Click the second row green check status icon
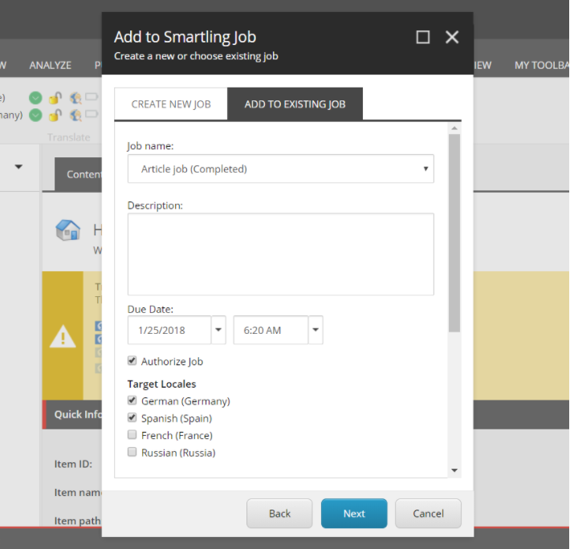Viewport: 570px width, 549px height. coord(35,115)
